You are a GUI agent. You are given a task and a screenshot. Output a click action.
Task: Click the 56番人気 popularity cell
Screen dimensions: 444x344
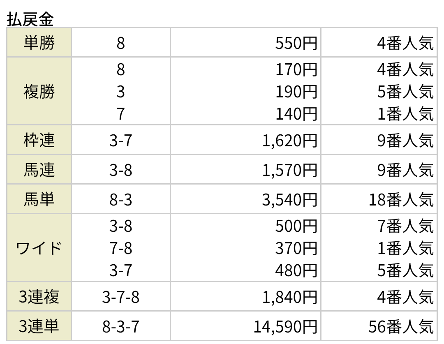(401, 327)
